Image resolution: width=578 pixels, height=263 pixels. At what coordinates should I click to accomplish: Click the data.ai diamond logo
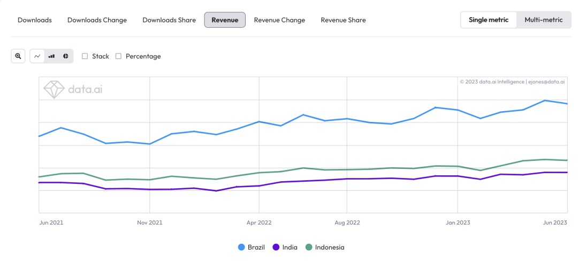point(54,89)
